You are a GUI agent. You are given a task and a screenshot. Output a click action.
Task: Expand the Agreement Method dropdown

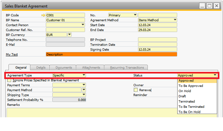click(x=175, y=20)
